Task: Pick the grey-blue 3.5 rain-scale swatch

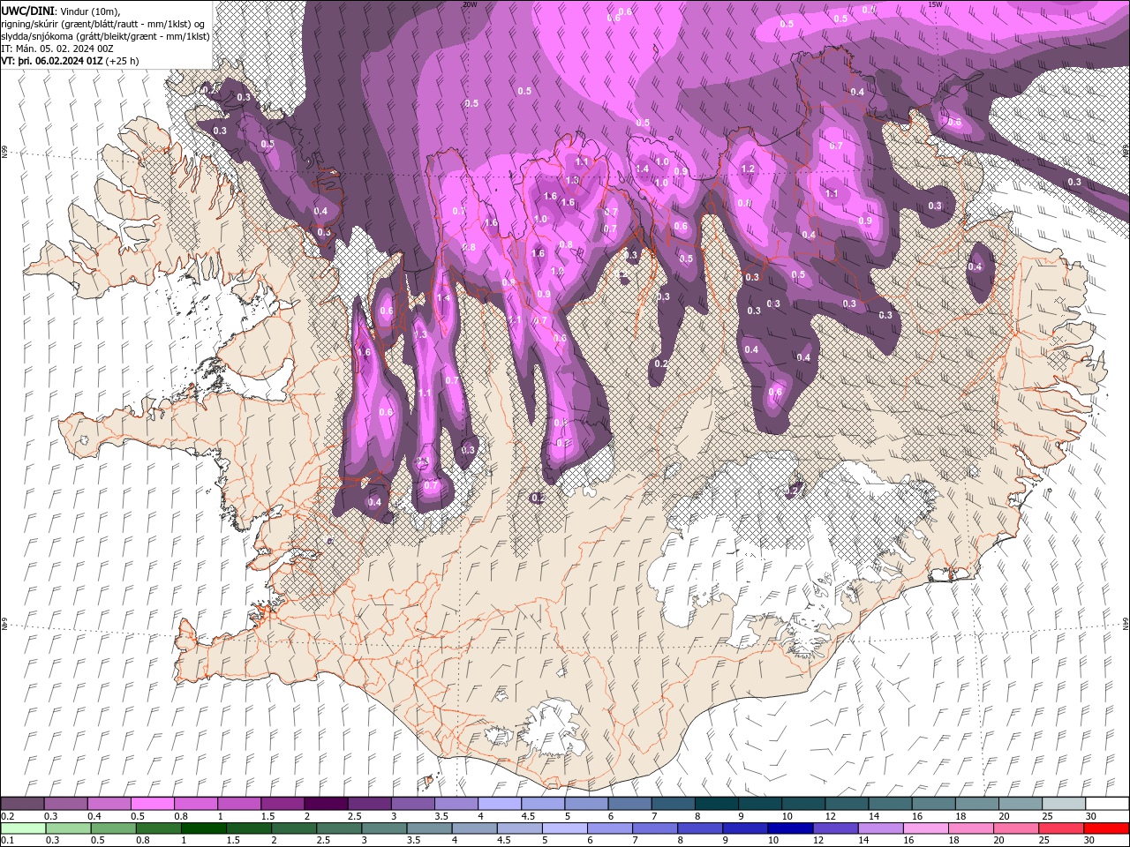Action: 429,828
